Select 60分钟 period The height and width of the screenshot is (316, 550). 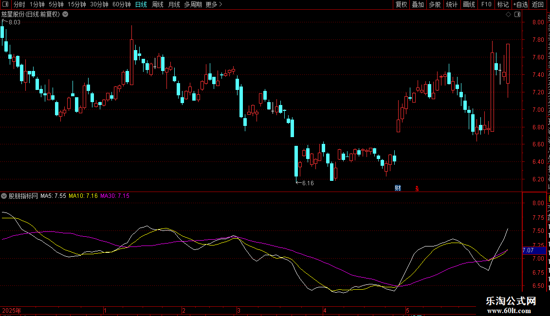pos(122,4)
